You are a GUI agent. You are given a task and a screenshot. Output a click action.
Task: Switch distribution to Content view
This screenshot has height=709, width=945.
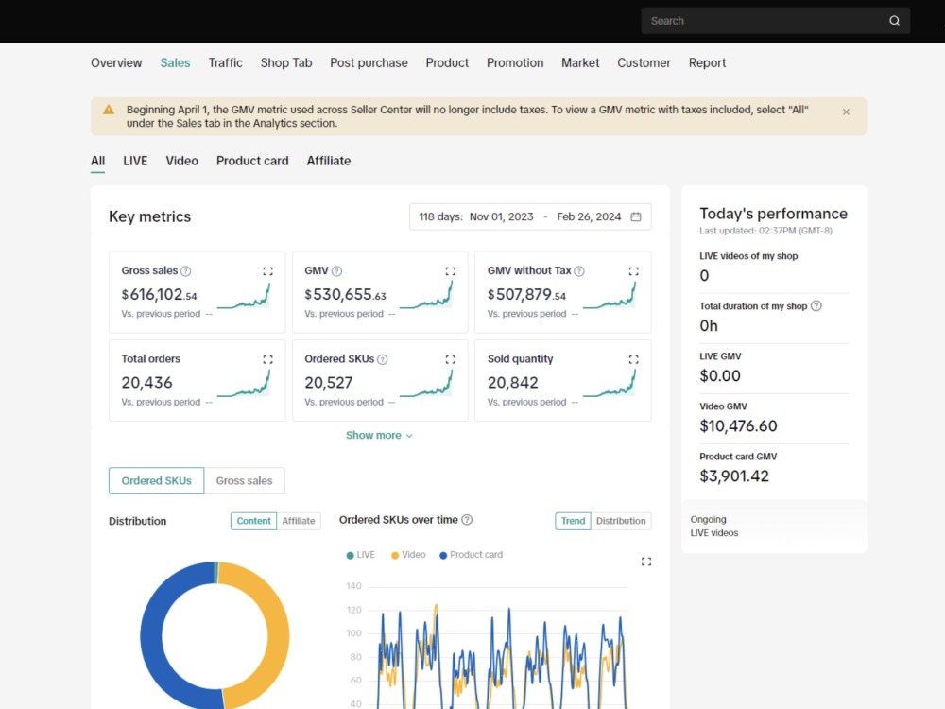253,521
